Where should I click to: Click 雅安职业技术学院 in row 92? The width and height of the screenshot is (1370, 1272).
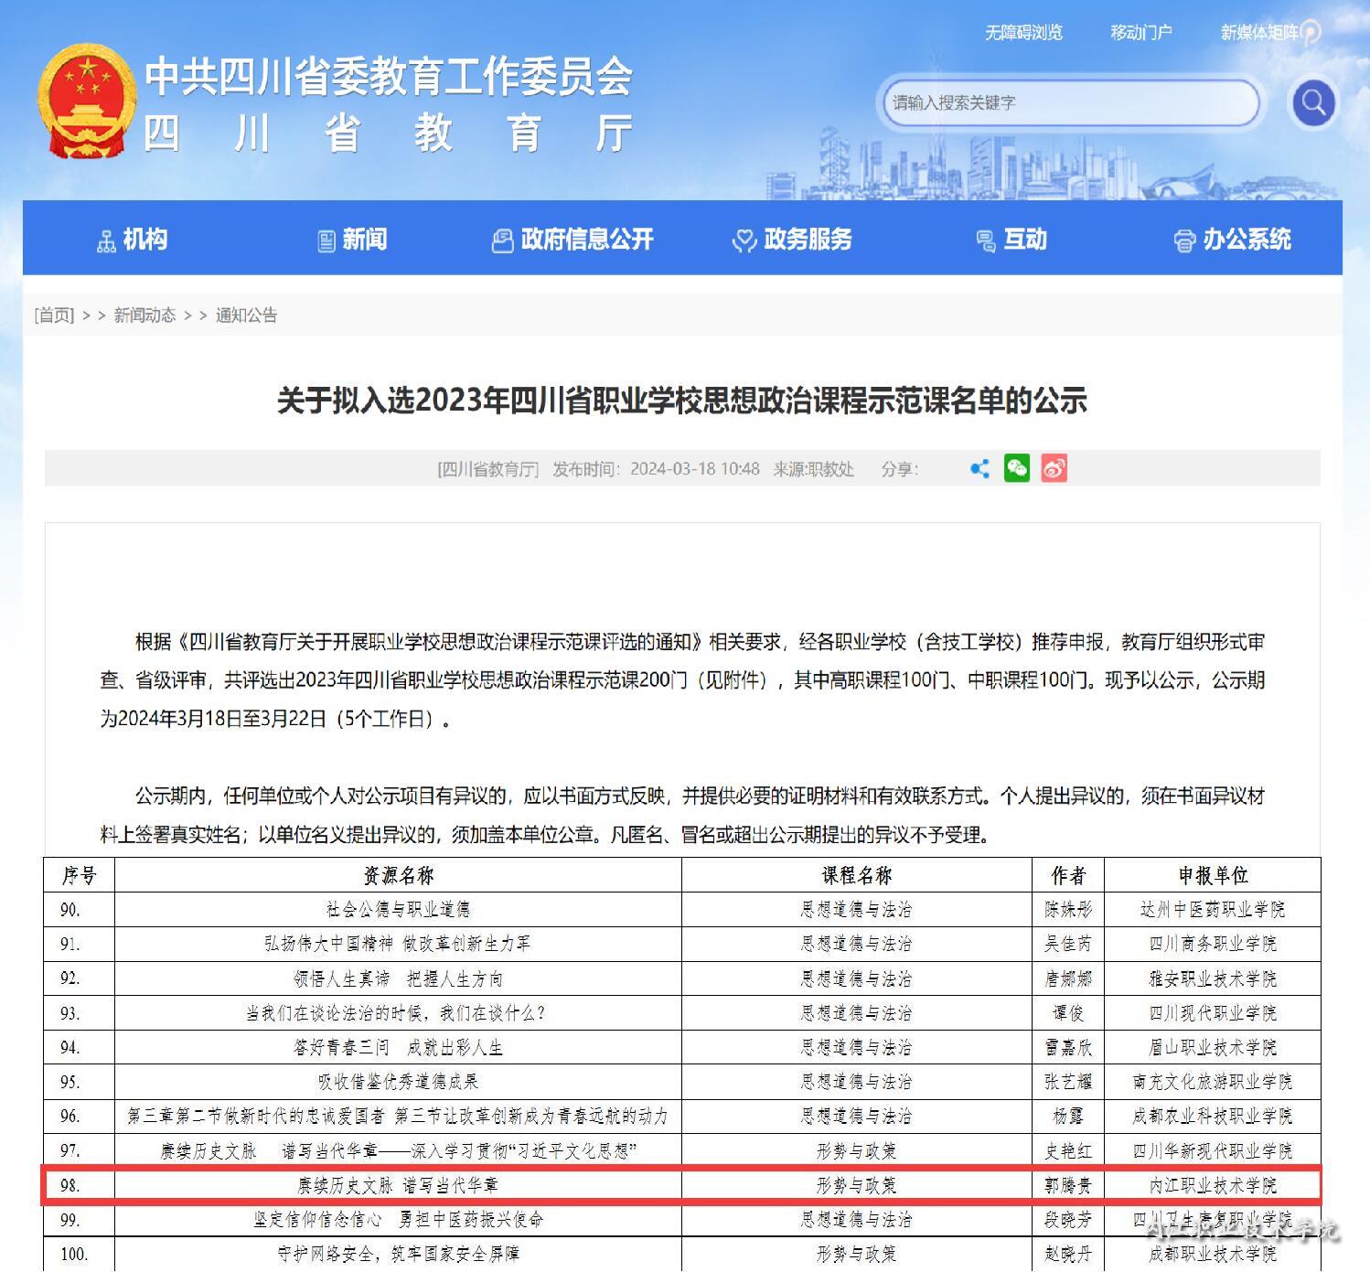coord(1213,978)
